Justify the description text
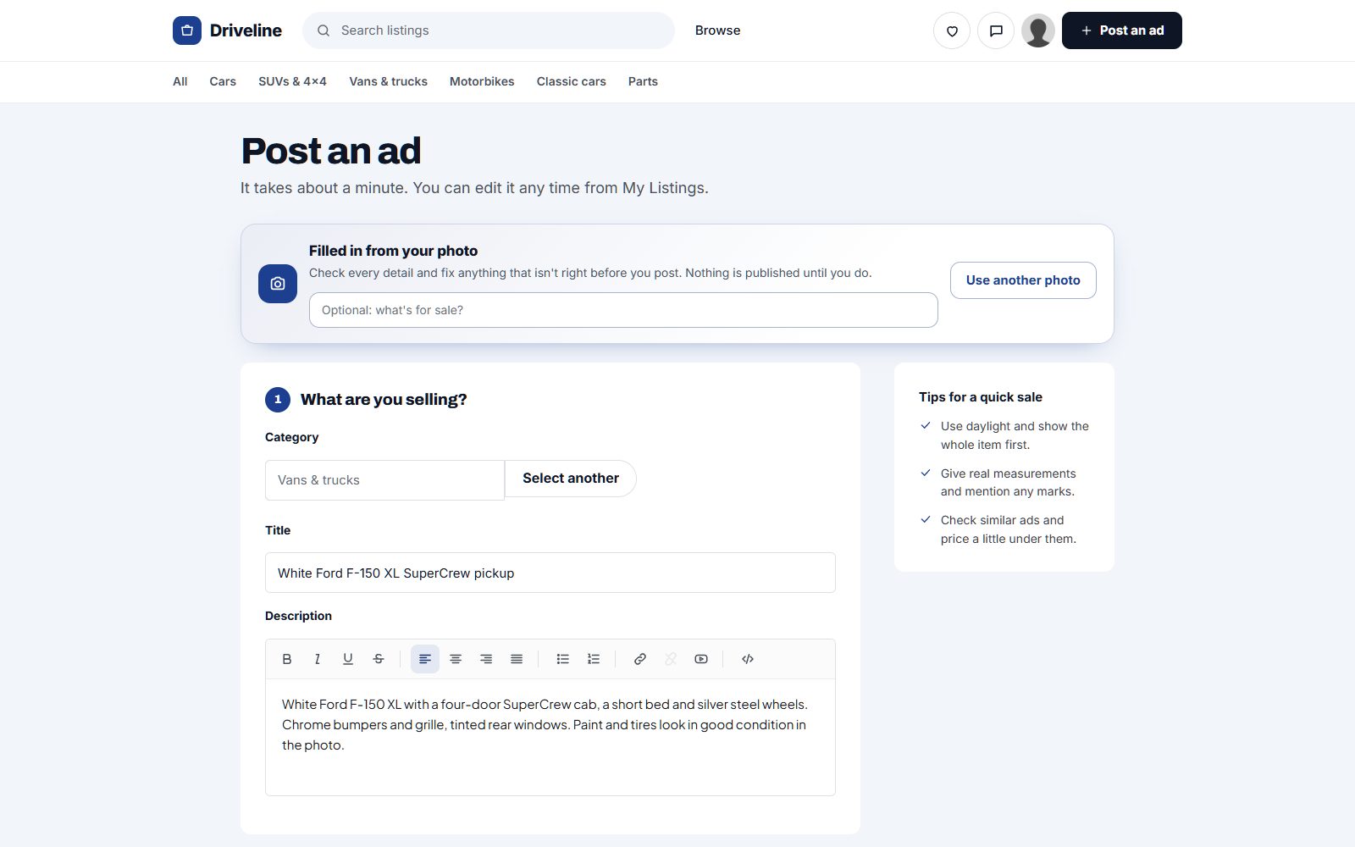This screenshot has height=847, width=1355. pos(517,659)
